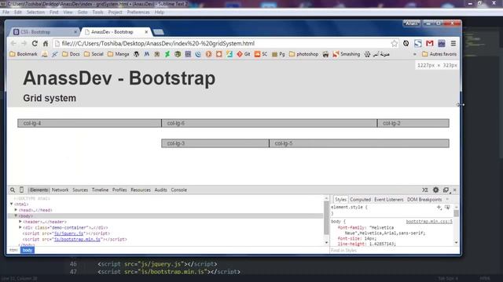Open the Social bookmarks folder
The image size is (503, 282).
(x=94, y=54)
